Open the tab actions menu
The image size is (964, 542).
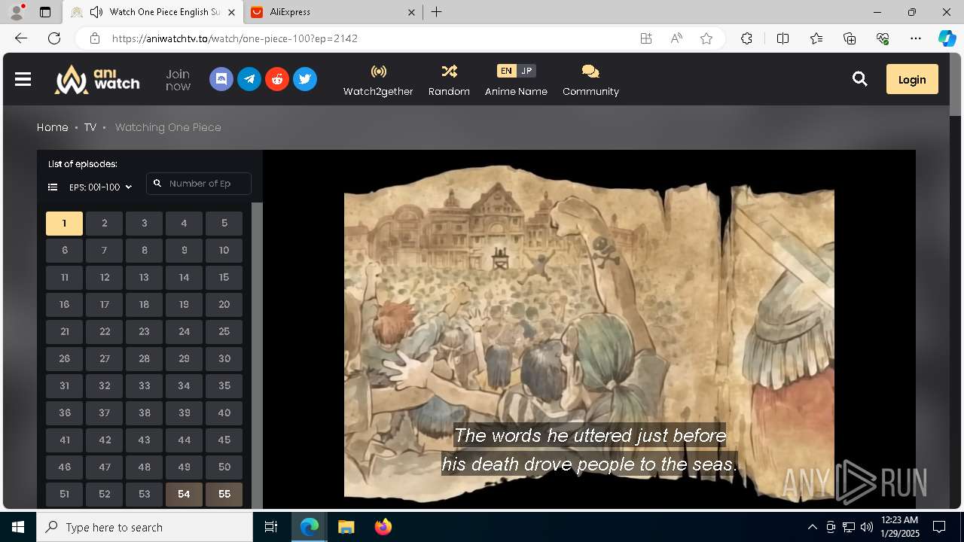click(45, 12)
